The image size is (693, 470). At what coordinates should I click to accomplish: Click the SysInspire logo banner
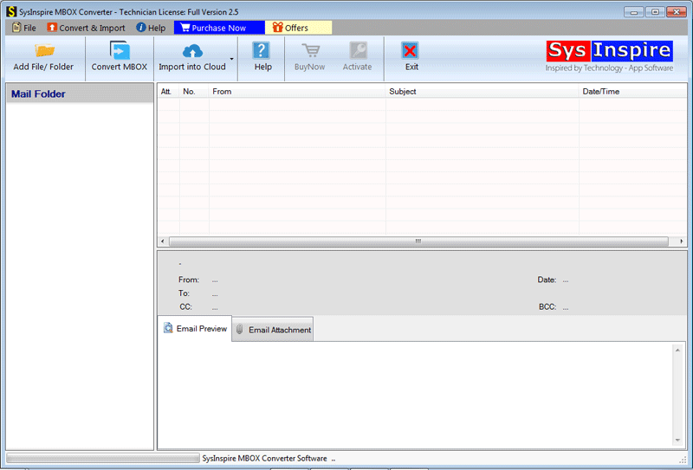pos(610,56)
